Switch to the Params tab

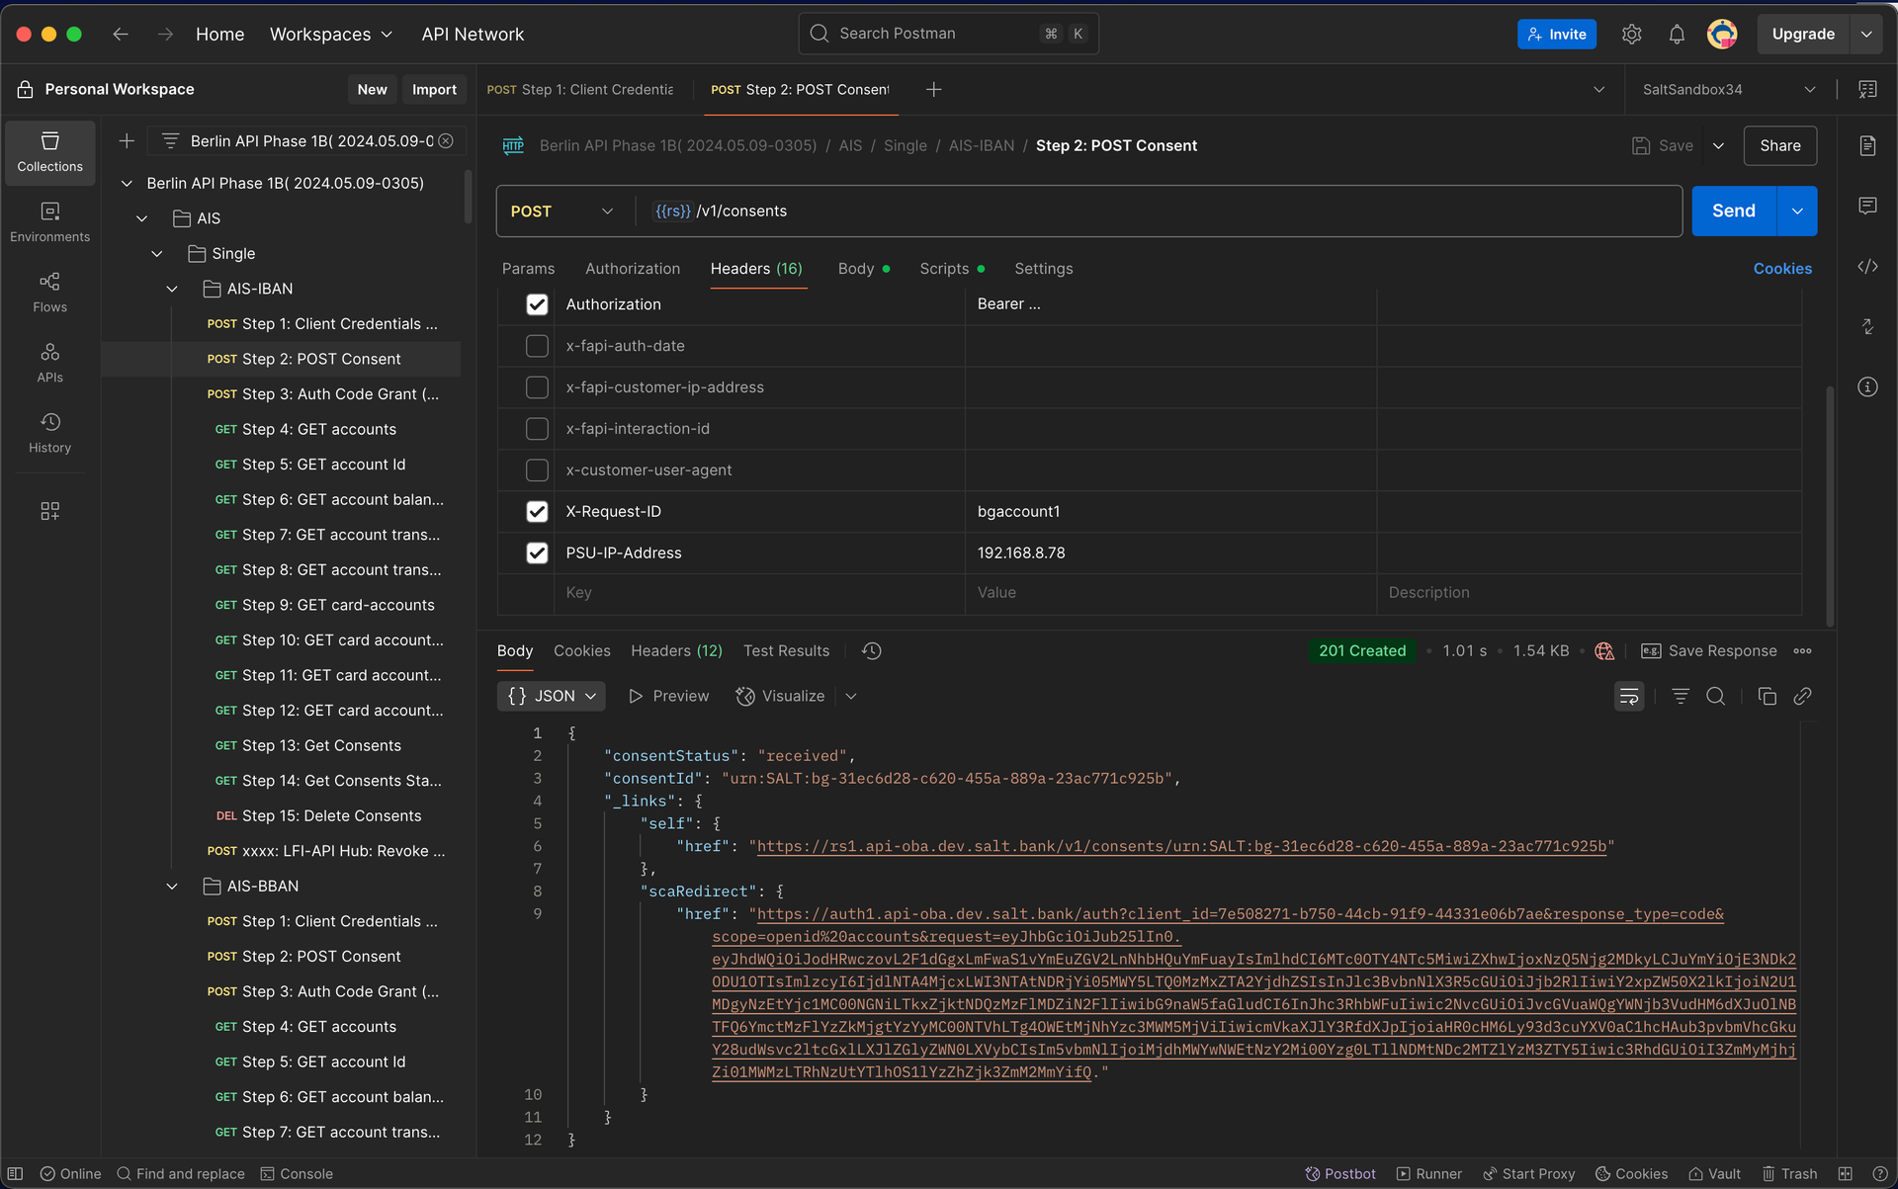point(528,269)
